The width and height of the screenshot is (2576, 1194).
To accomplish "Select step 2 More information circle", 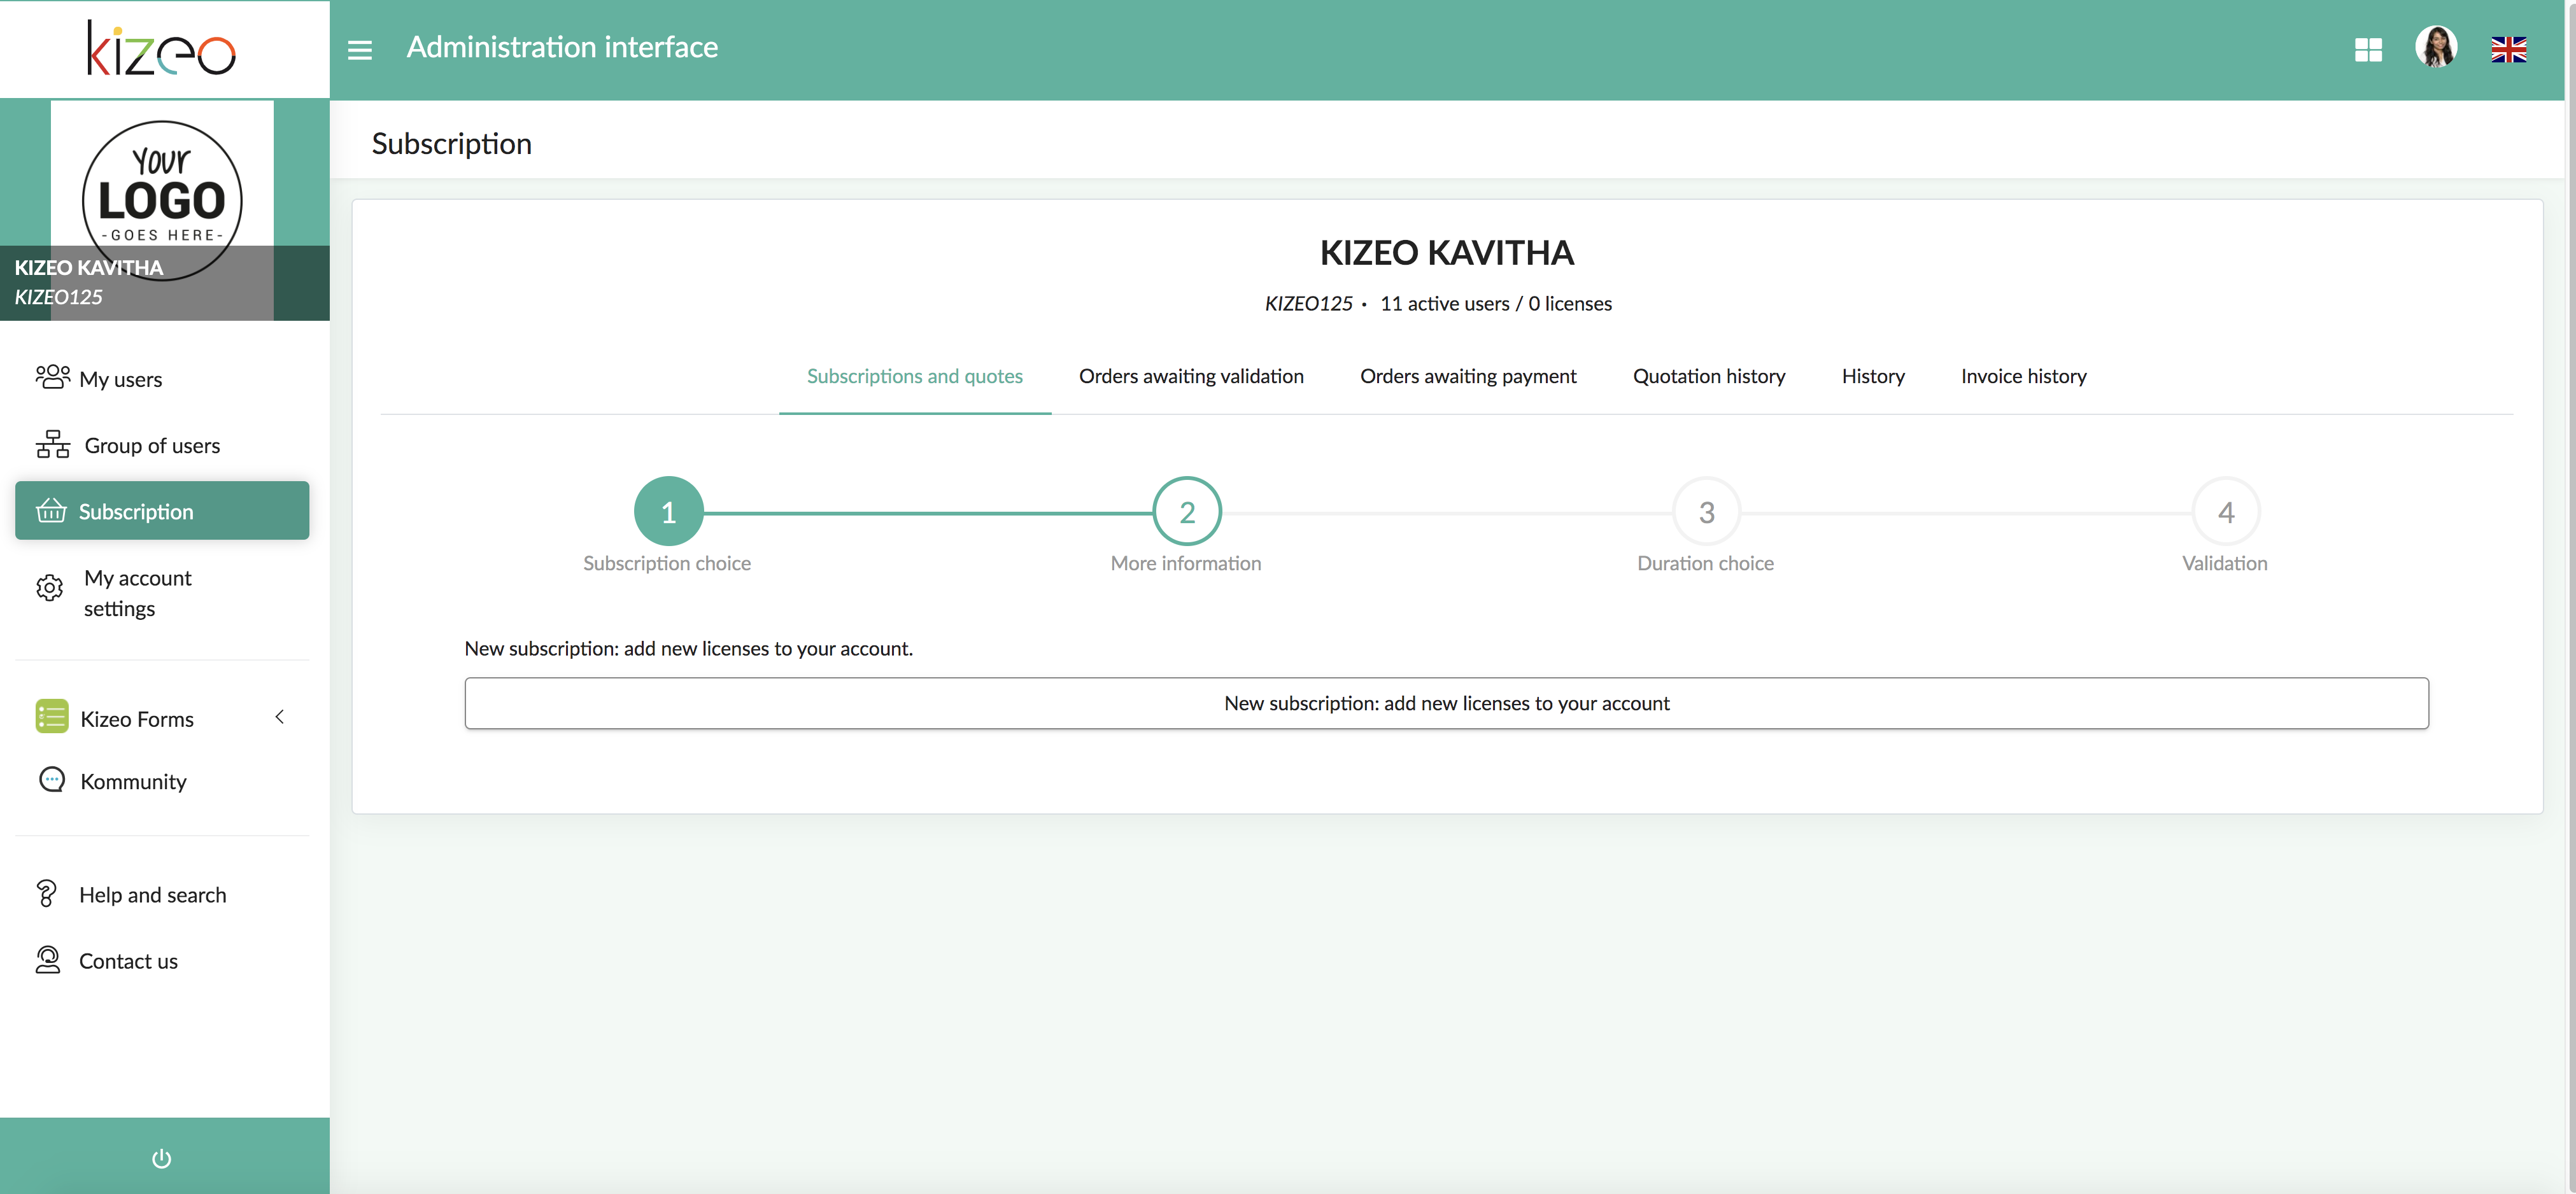I will pyautogui.click(x=1187, y=511).
